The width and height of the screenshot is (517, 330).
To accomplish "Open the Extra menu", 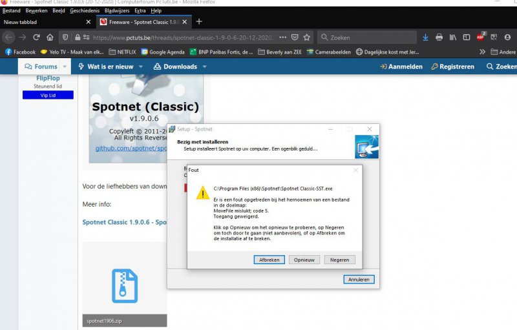I will (x=140, y=10).
